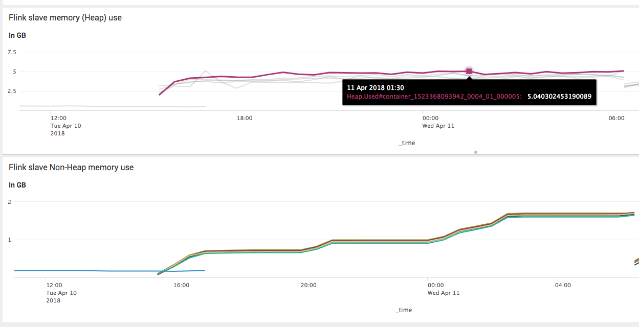
Task: Click 'In GB' label on Non-Heap chart
Action: [x=17, y=185]
